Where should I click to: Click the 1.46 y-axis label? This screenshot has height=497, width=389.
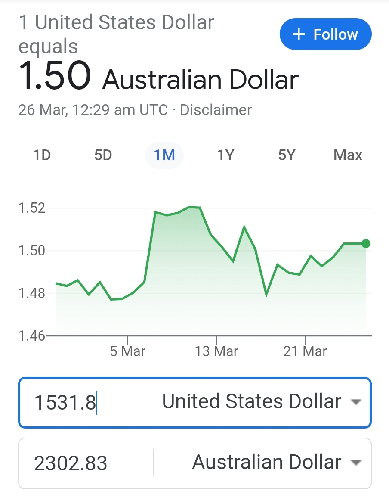32,335
